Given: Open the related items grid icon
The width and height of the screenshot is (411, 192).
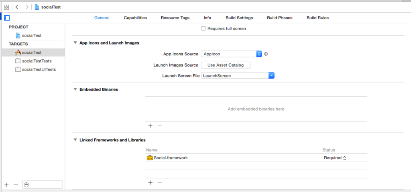Looking at the screenshot, I should (x=6, y=7).
